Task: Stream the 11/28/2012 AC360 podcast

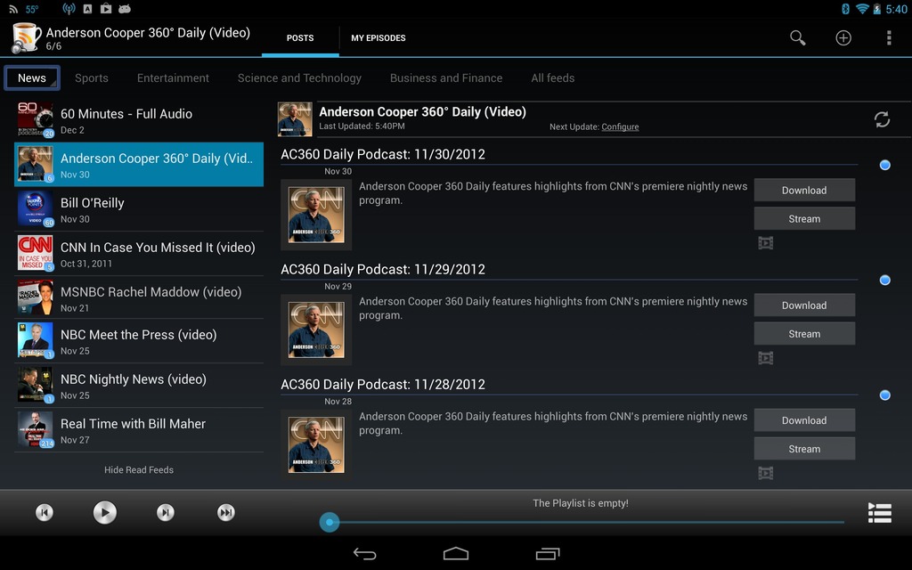Action: pos(804,449)
